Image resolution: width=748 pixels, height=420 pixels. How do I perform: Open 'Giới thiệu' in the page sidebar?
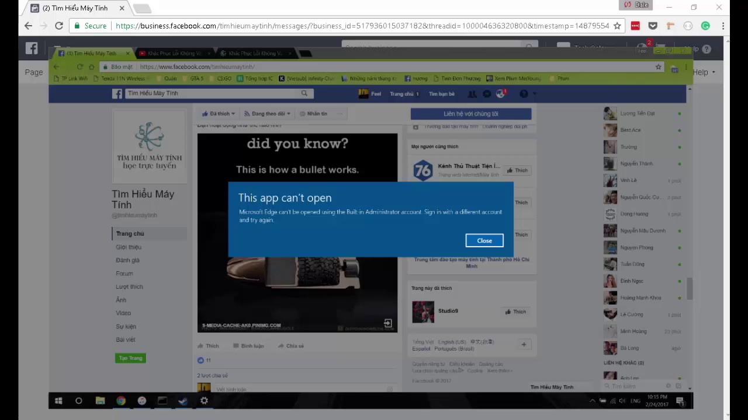[x=129, y=247]
